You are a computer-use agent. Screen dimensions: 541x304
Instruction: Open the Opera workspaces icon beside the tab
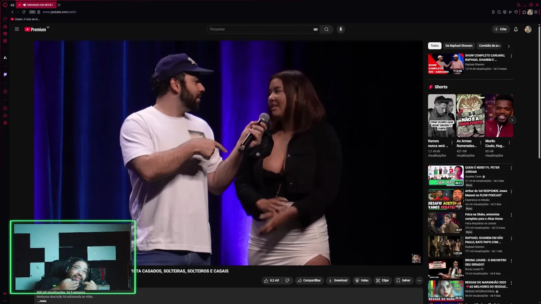pyautogui.click(x=12, y=5)
